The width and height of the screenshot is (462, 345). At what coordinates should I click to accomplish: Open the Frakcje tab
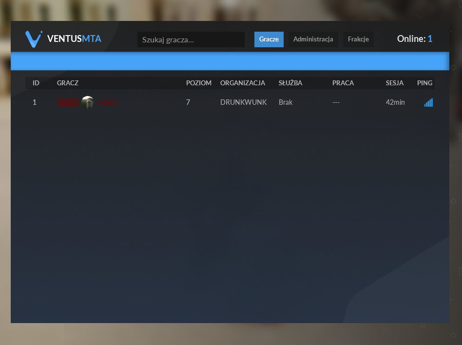point(359,39)
